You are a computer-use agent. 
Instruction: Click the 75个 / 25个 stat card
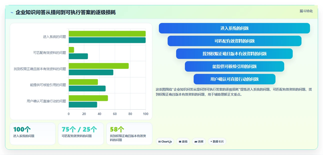(81, 134)
